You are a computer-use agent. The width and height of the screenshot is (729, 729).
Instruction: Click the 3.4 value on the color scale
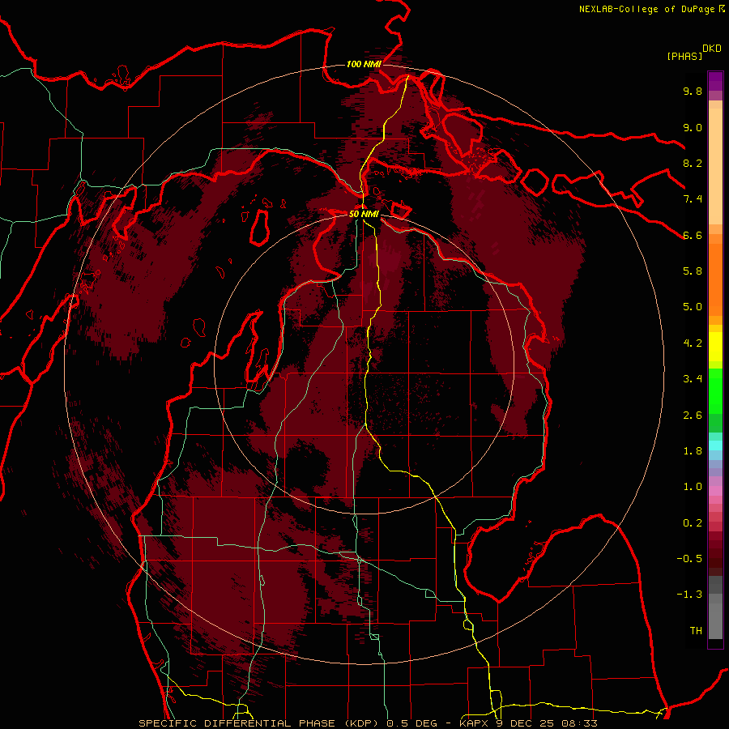693,379
